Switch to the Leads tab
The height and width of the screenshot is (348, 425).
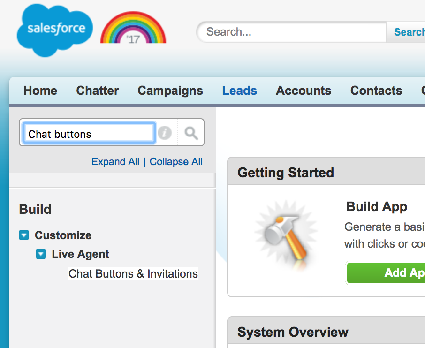click(x=239, y=91)
